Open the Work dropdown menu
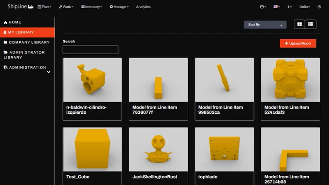Image resolution: width=329 pixels, height=185 pixels. tap(66, 7)
